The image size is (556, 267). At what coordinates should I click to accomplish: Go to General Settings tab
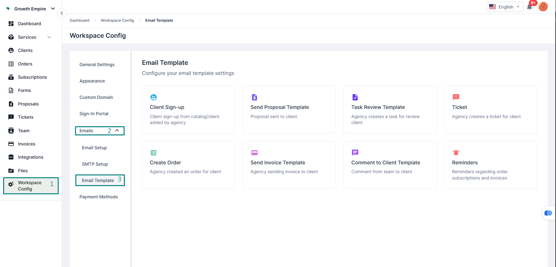coord(97,65)
